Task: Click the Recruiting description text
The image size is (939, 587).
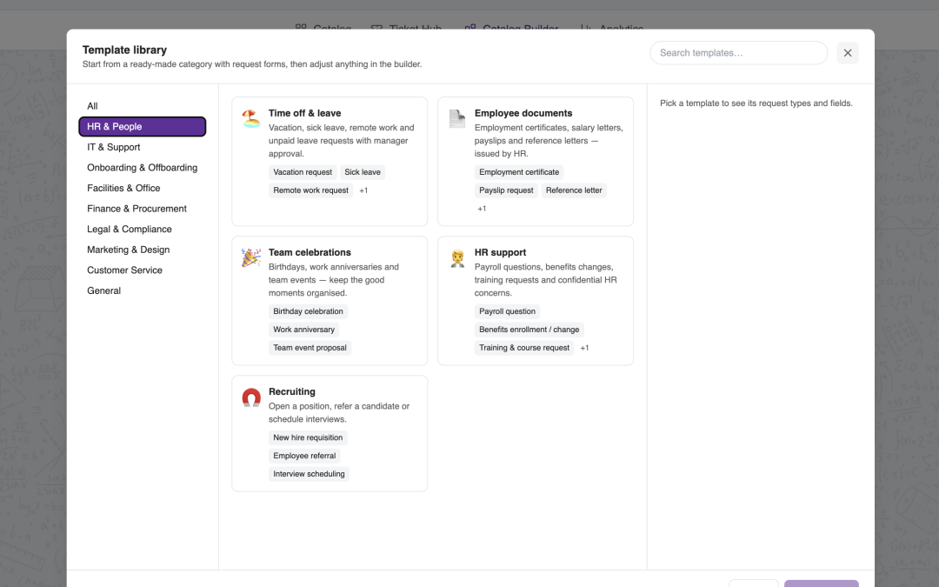Action: [x=339, y=413]
